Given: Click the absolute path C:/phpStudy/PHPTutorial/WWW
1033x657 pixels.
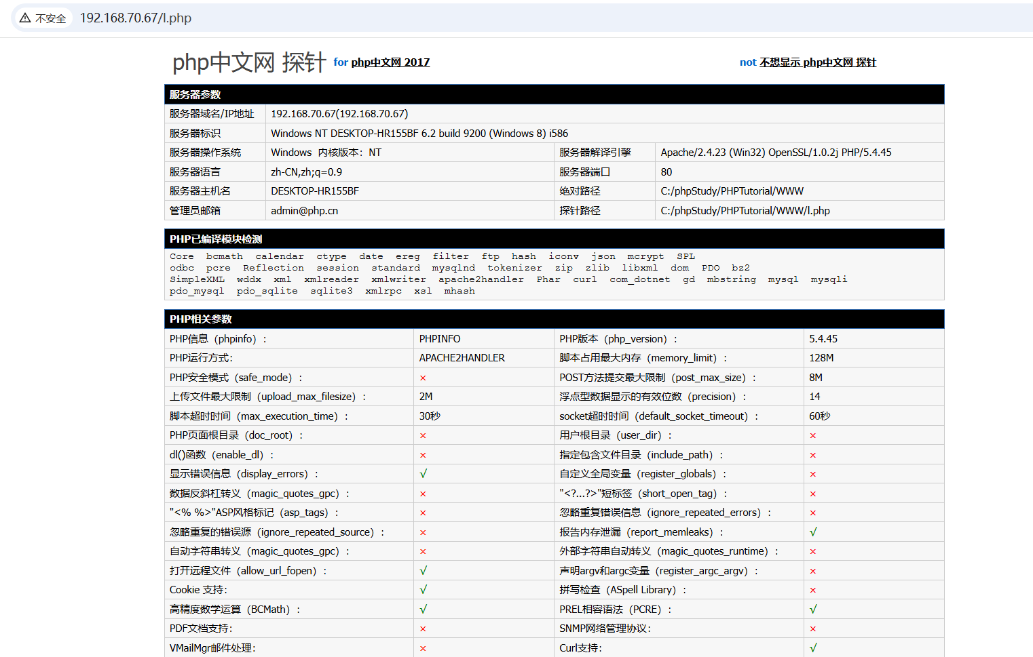Looking at the screenshot, I should [732, 191].
